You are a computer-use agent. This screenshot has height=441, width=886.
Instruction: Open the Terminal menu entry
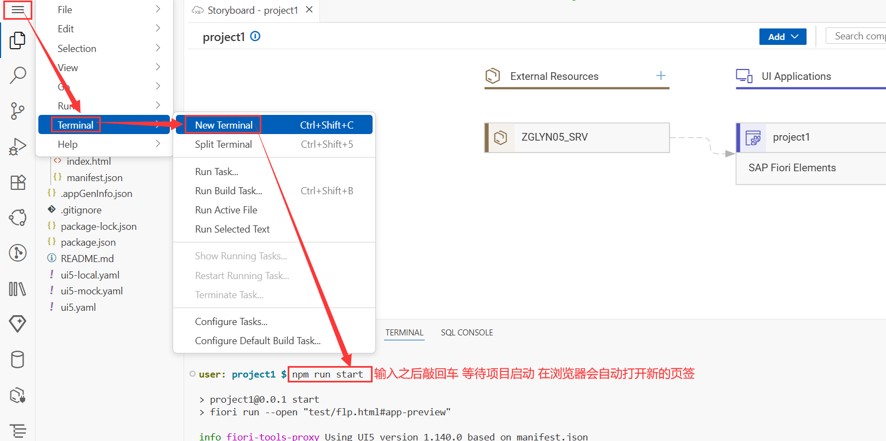(x=104, y=125)
